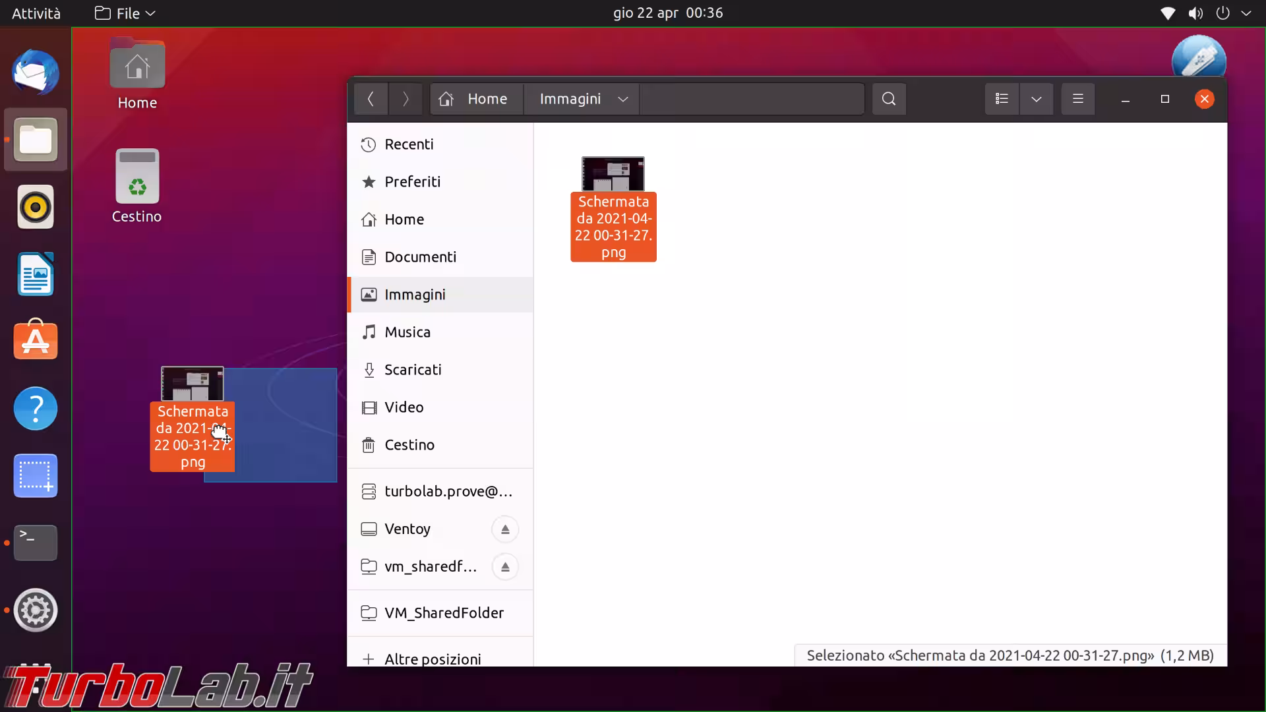This screenshot has width=1266, height=712.
Task: Eject the Ventoy drive
Action: click(x=505, y=529)
